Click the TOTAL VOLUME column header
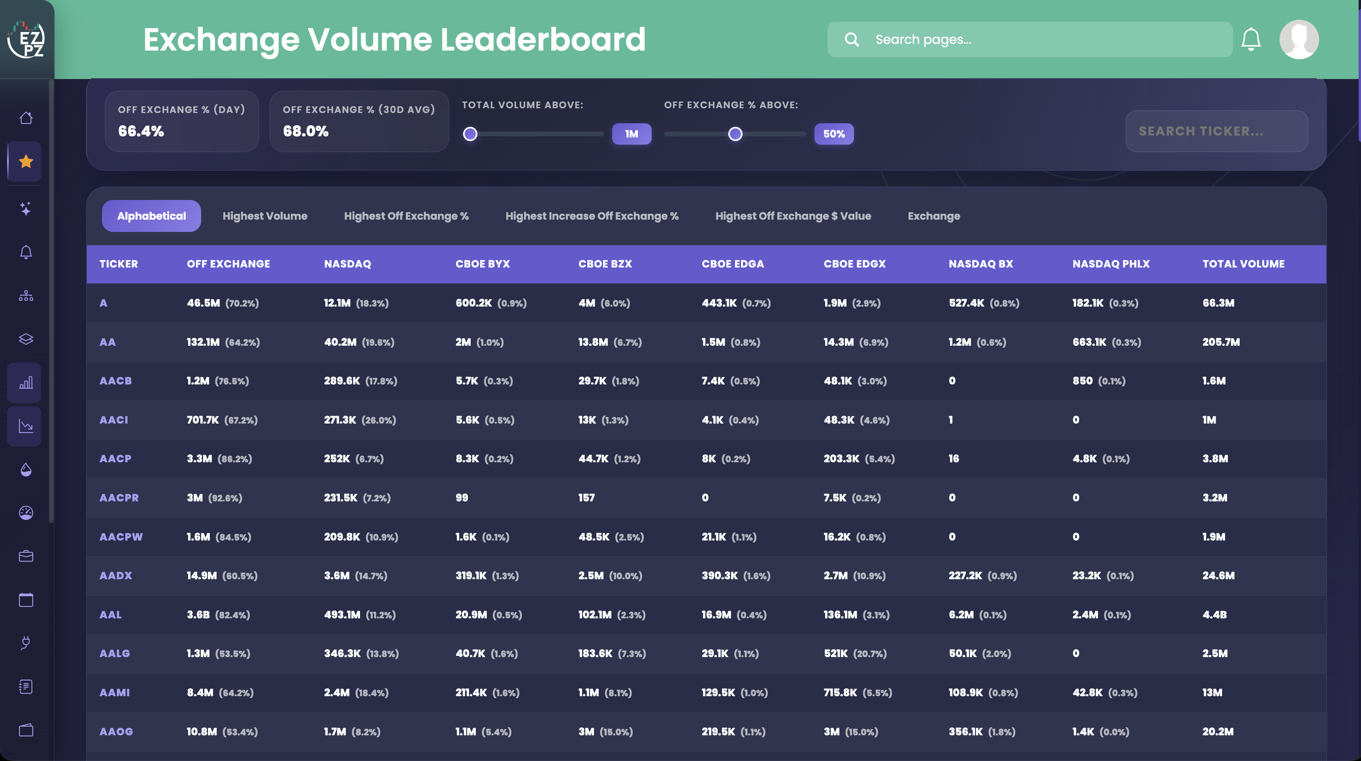 [1243, 264]
